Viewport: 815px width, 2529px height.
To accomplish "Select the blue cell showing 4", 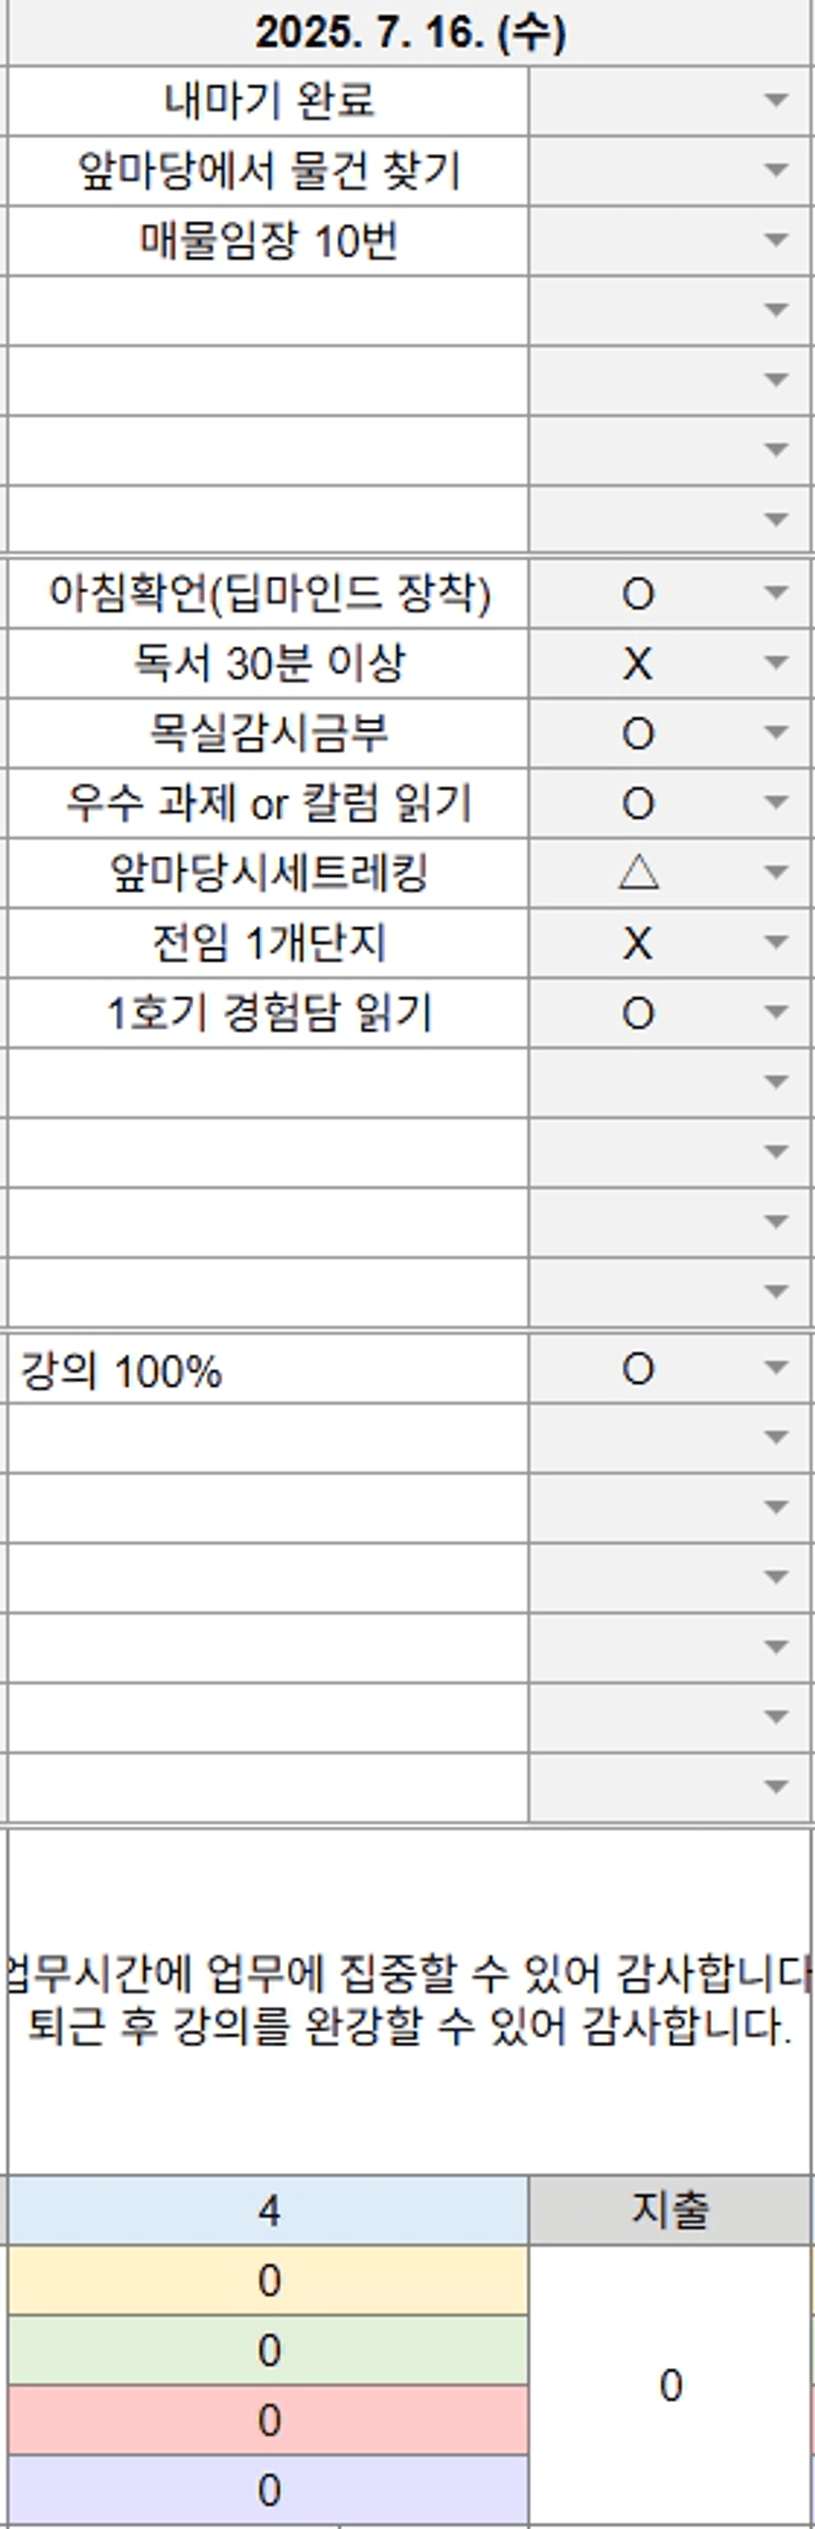I will pyautogui.click(x=268, y=2210).
